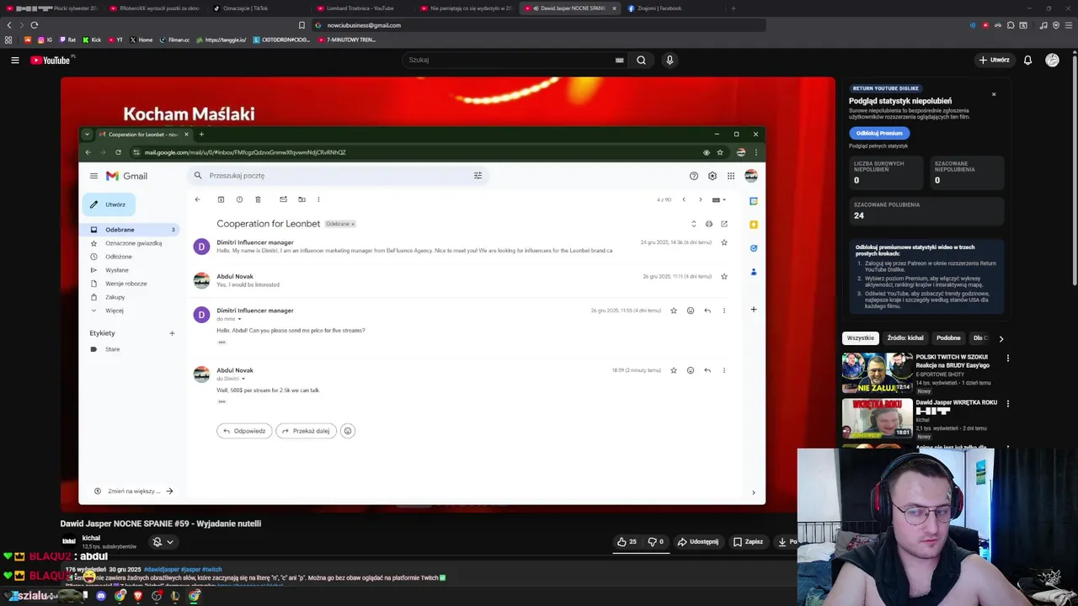Screen dimensions: 1078x606
Task: Open Oznaczone gwiazdką folder in Gmail
Action: [x=132, y=243]
